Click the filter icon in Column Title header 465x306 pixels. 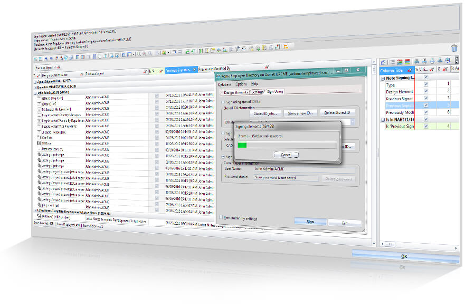coord(410,70)
